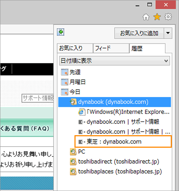Pin the Favorites Center with the green arrow icon
Viewport: 179px width, 191px height.
[61, 32]
